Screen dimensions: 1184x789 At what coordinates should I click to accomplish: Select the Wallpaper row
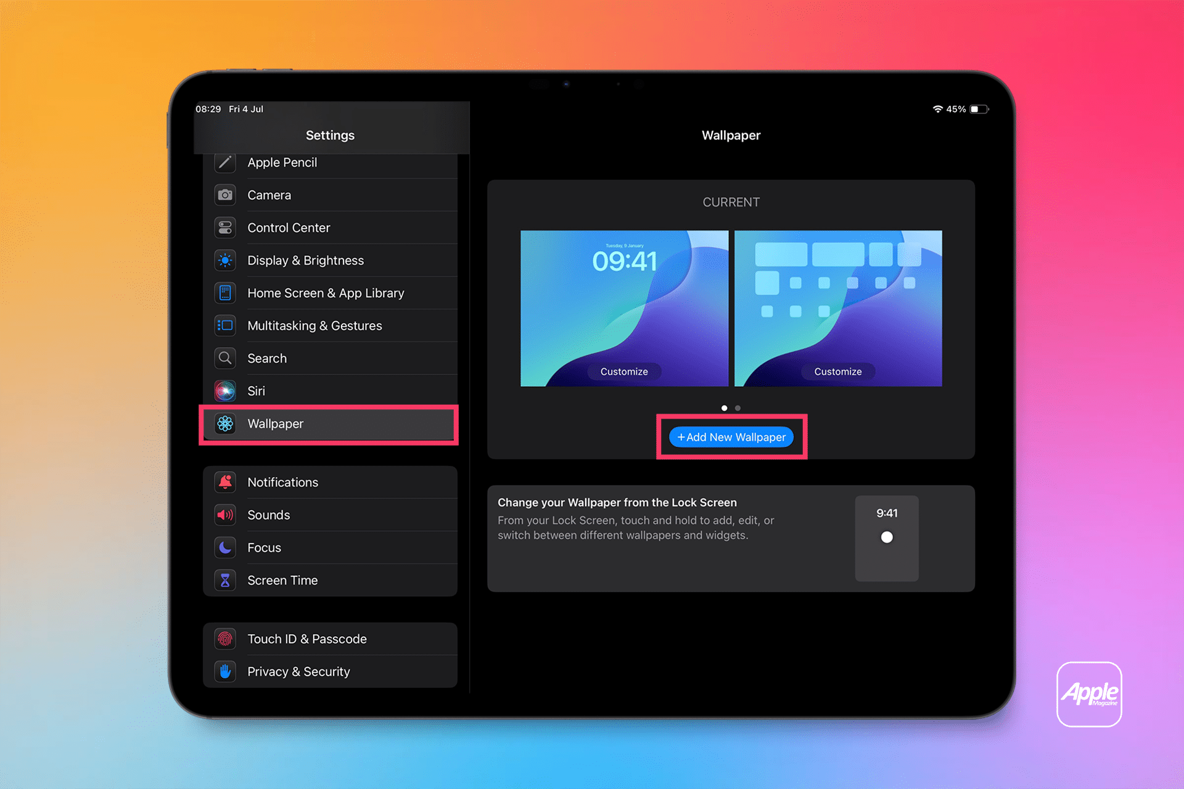coord(330,424)
